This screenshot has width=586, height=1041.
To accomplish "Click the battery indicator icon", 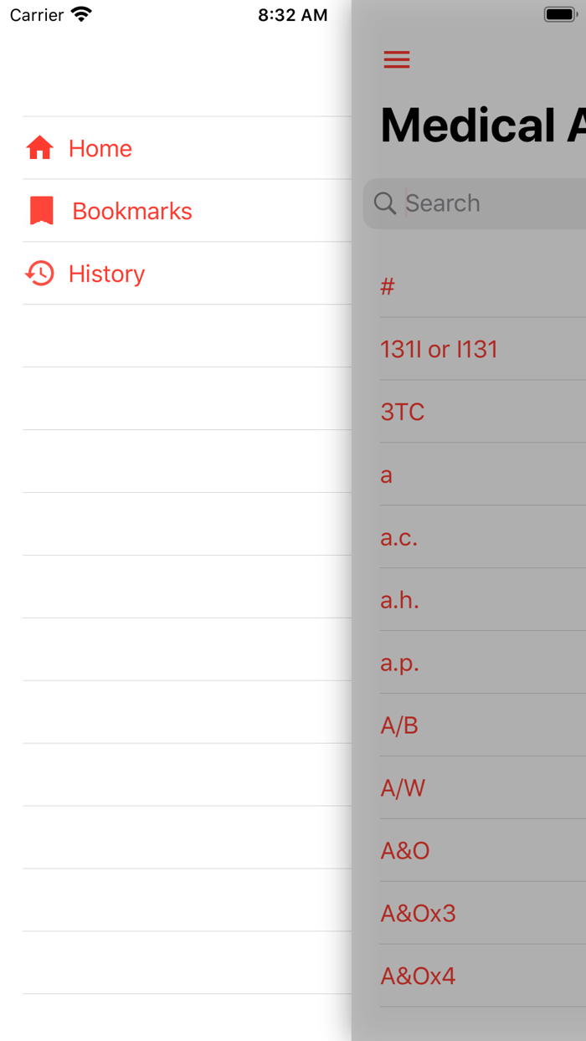I will [x=559, y=13].
